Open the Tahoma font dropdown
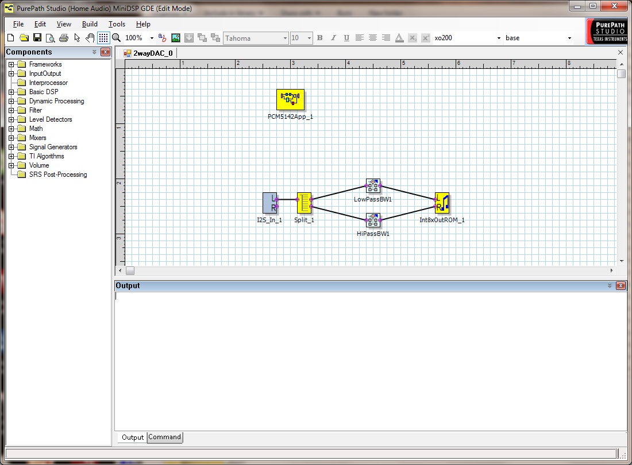 (285, 38)
